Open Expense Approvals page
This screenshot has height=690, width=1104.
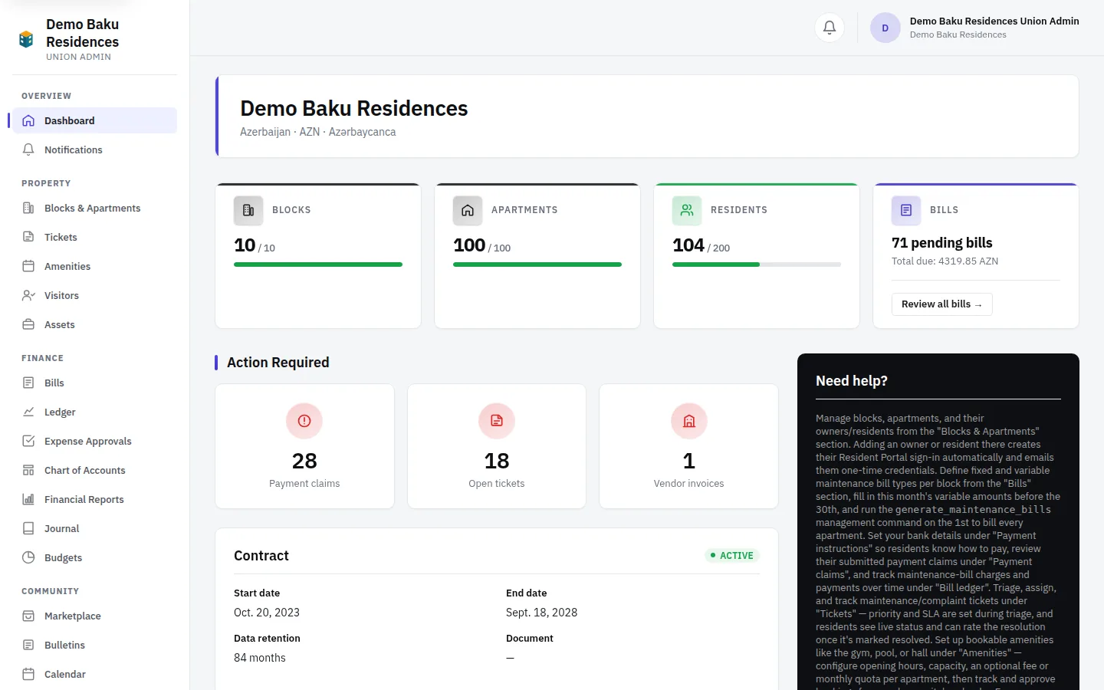[x=94, y=441]
